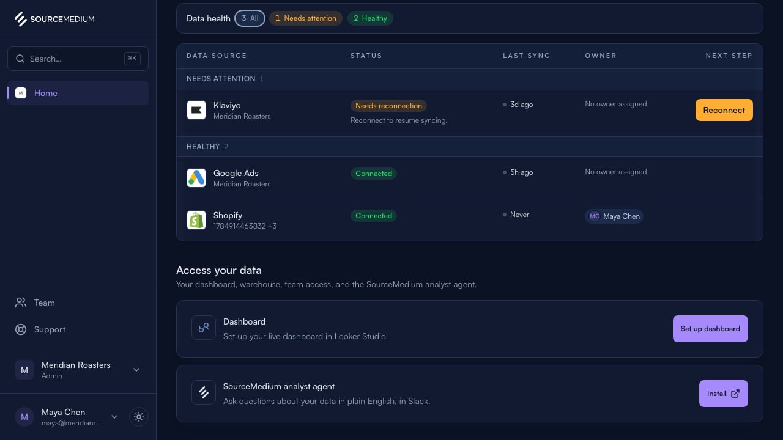
Task: Click the maya@meridianr... email text
Action: pos(71,423)
